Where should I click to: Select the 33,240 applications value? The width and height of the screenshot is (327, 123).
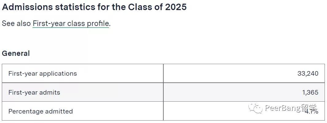308,74
